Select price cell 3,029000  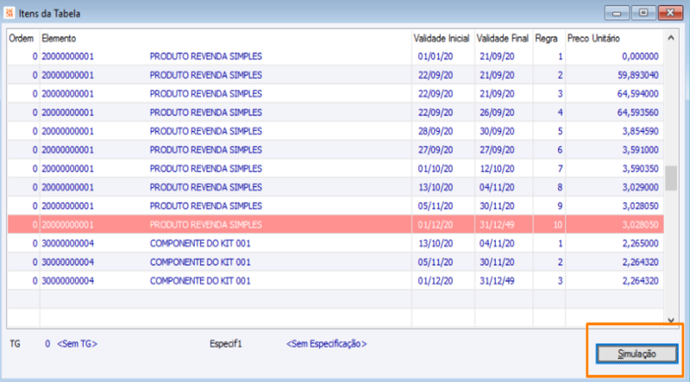pyautogui.click(x=640, y=187)
